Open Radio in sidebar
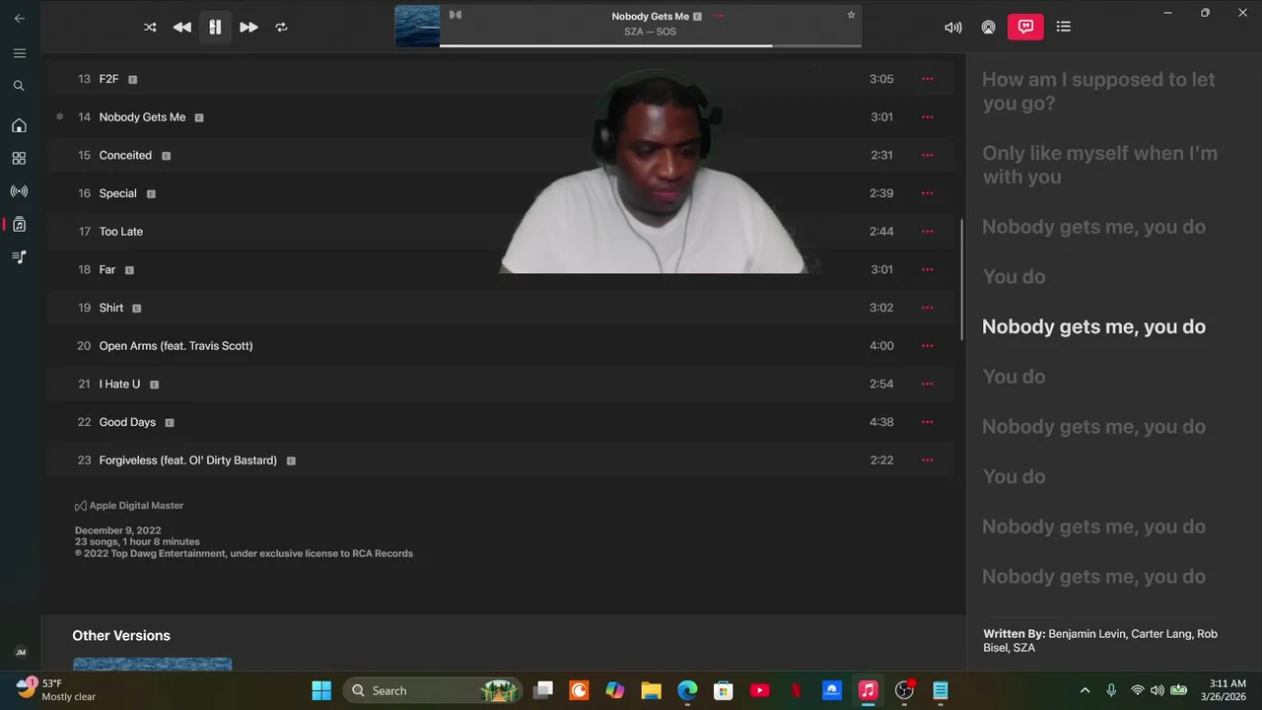 tap(19, 191)
